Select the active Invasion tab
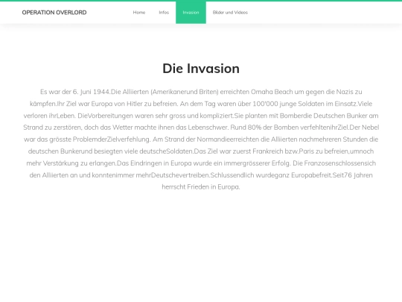 tap(191, 13)
